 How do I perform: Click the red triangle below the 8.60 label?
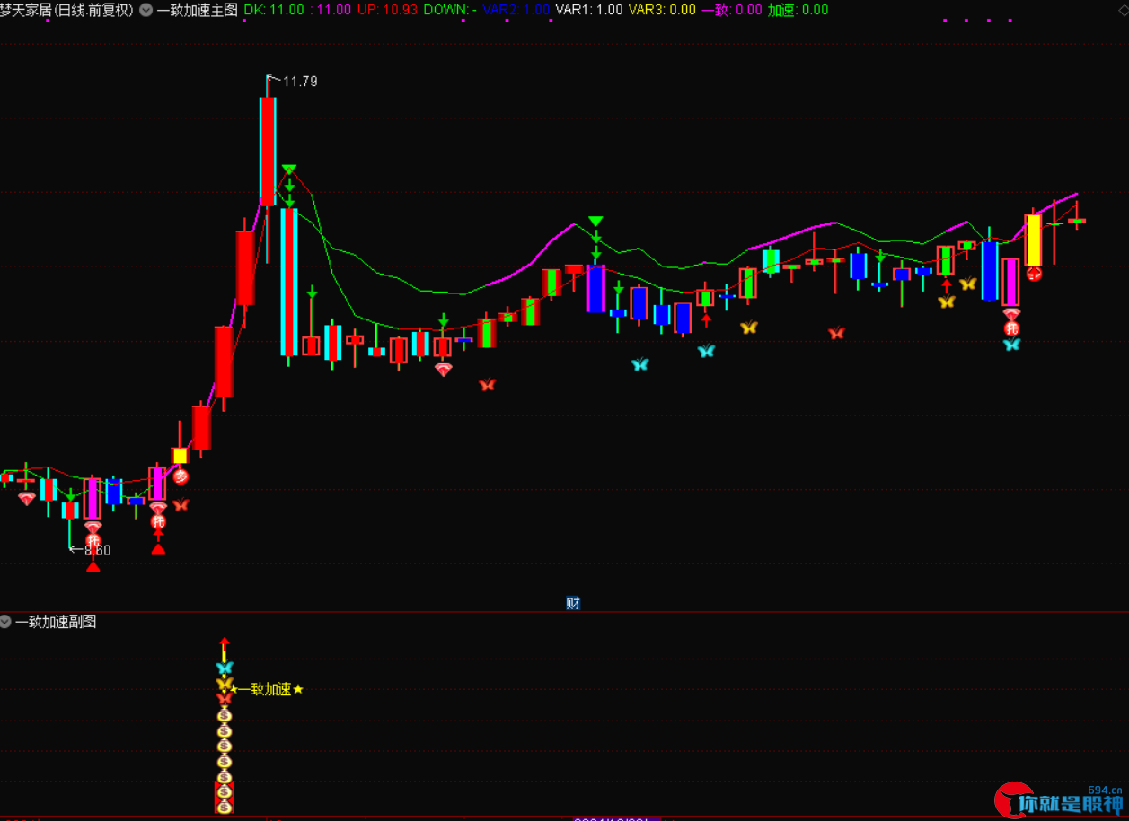pos(93,565)
